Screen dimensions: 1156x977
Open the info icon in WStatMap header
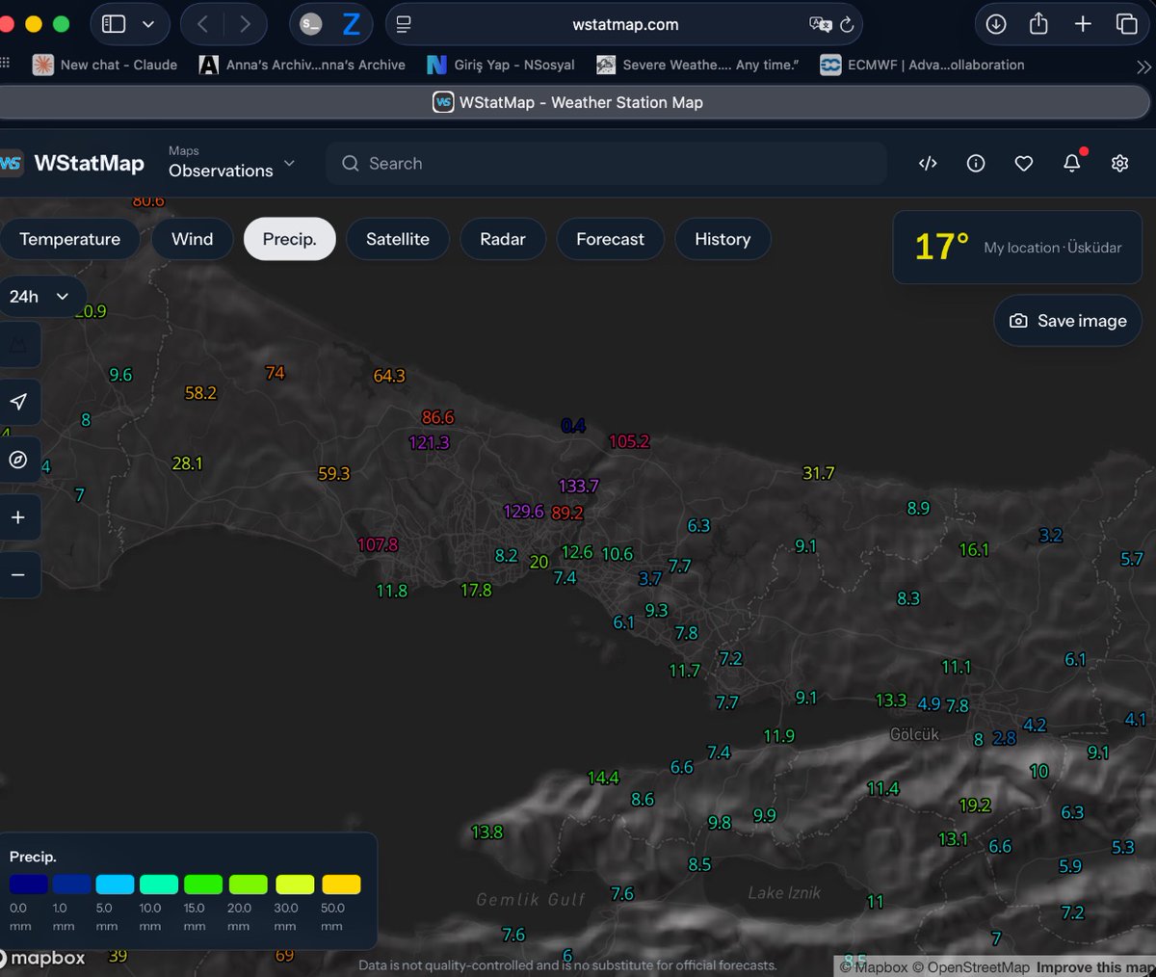976,164
